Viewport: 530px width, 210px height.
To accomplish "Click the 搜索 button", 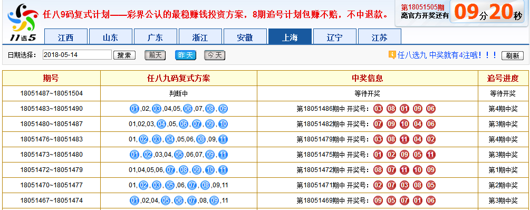I will coord(124,55).
